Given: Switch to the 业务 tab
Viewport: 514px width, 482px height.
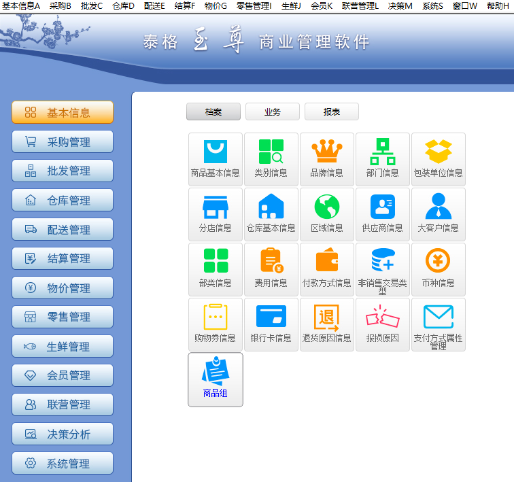Looking at the screenshot, I should [x=272, y=112].
